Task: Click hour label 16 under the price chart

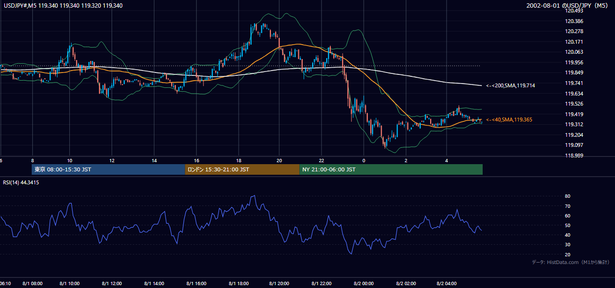Action: pos(196,160)
